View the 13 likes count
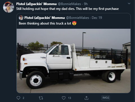Image resolution: width=135 pixels, height=102 pixels. [69, 98]
